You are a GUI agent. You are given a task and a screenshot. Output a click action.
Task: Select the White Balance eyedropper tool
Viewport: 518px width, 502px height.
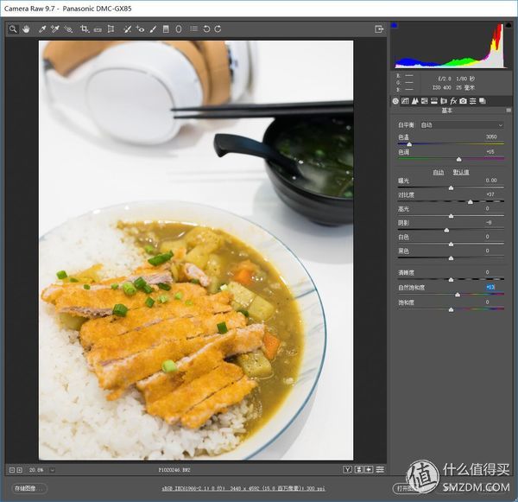coord(42,29)
